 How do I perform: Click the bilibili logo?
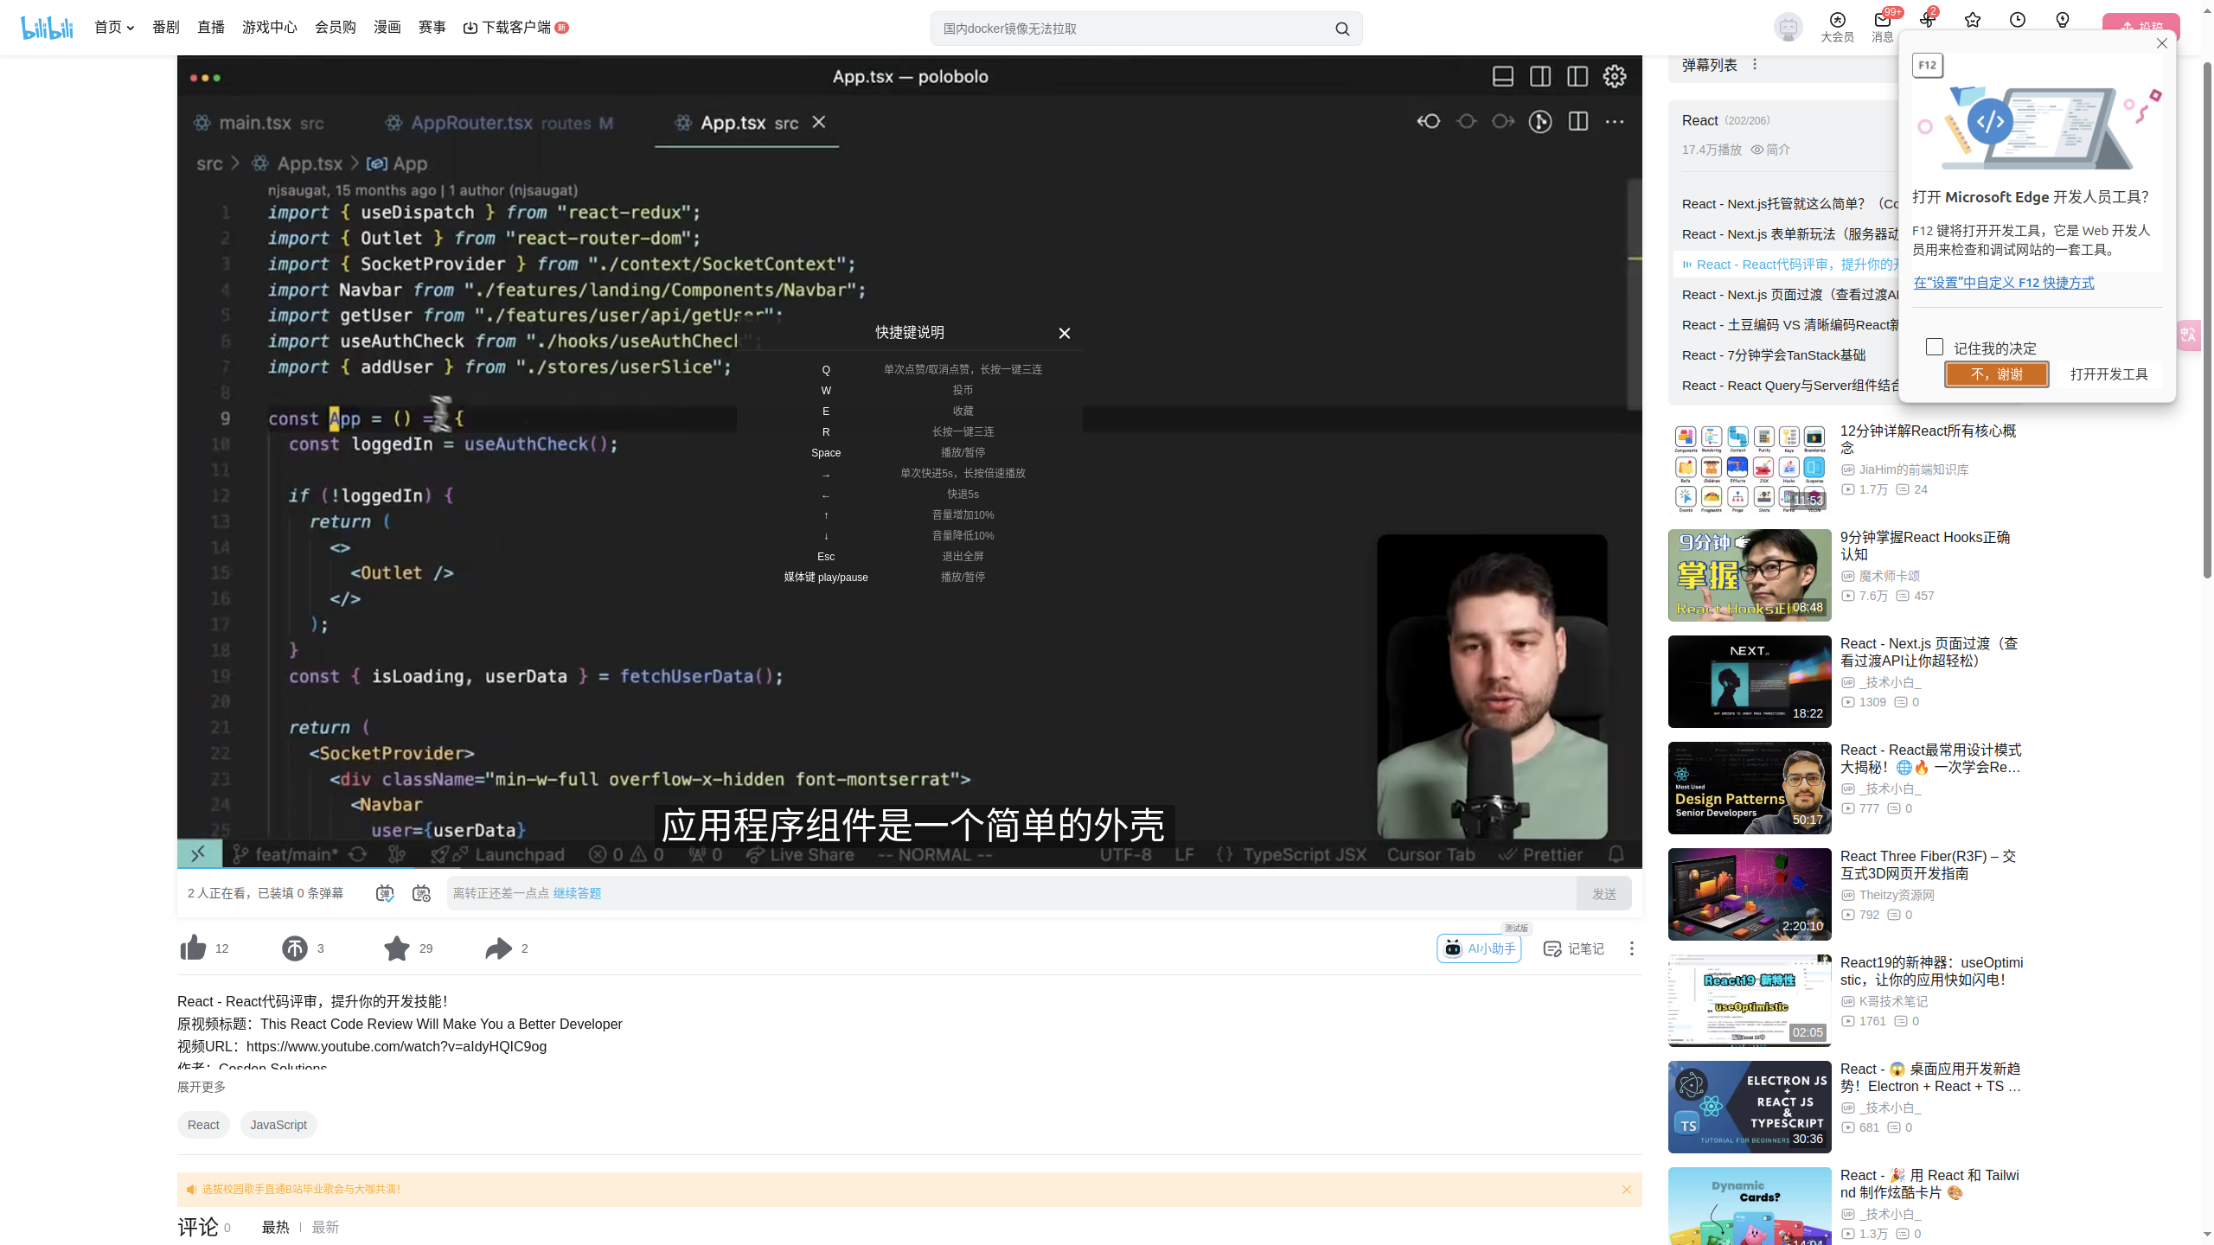click(47, 28)
